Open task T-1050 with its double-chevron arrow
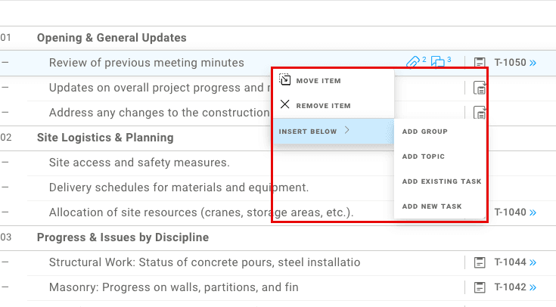The height and width of the screenshot is (307, 556). tap(533, 63)
